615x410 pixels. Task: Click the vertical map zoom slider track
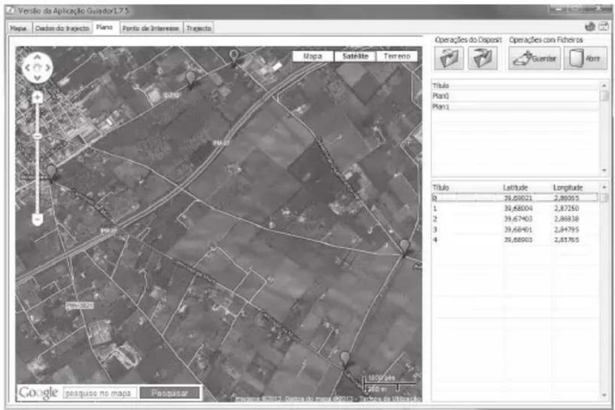[37, 157]
